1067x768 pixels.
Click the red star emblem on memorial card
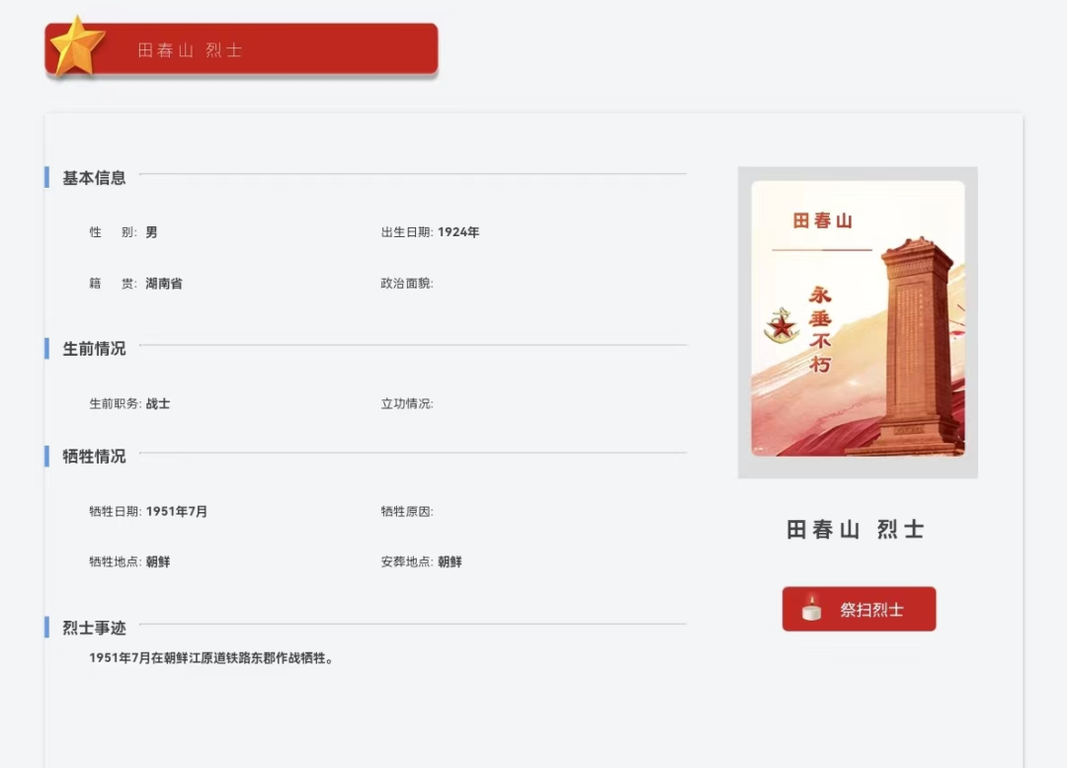click(x=781, y=326)
